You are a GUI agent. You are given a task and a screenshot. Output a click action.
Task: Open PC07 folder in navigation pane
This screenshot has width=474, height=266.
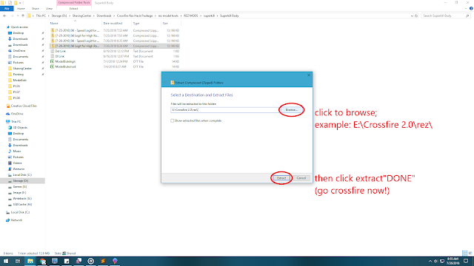click(16, 92)
